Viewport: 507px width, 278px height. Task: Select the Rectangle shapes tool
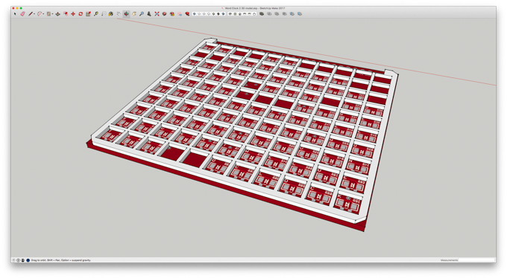tap(48, 14)
